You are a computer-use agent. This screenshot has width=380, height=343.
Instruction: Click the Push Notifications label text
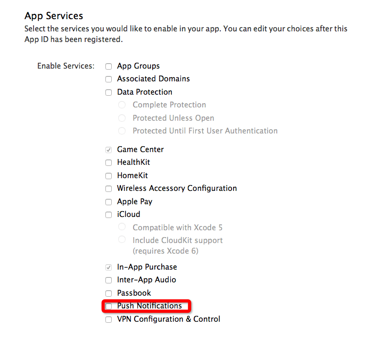coord(150,306)
